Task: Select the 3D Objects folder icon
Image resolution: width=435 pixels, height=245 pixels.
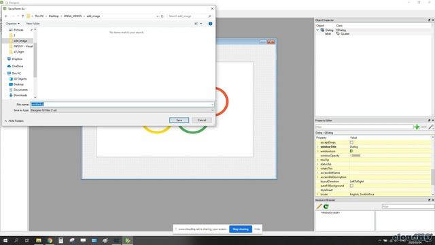Action: click(x=11, y=79)
